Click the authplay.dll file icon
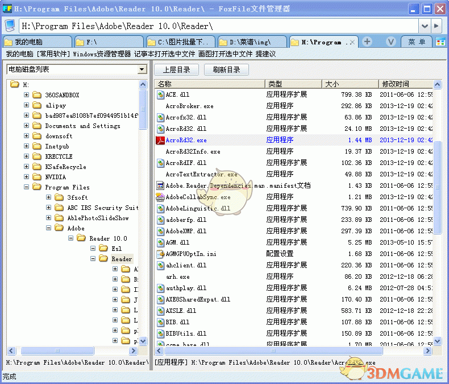This screenshot has height=384, width=449. [x=160, y=288]
